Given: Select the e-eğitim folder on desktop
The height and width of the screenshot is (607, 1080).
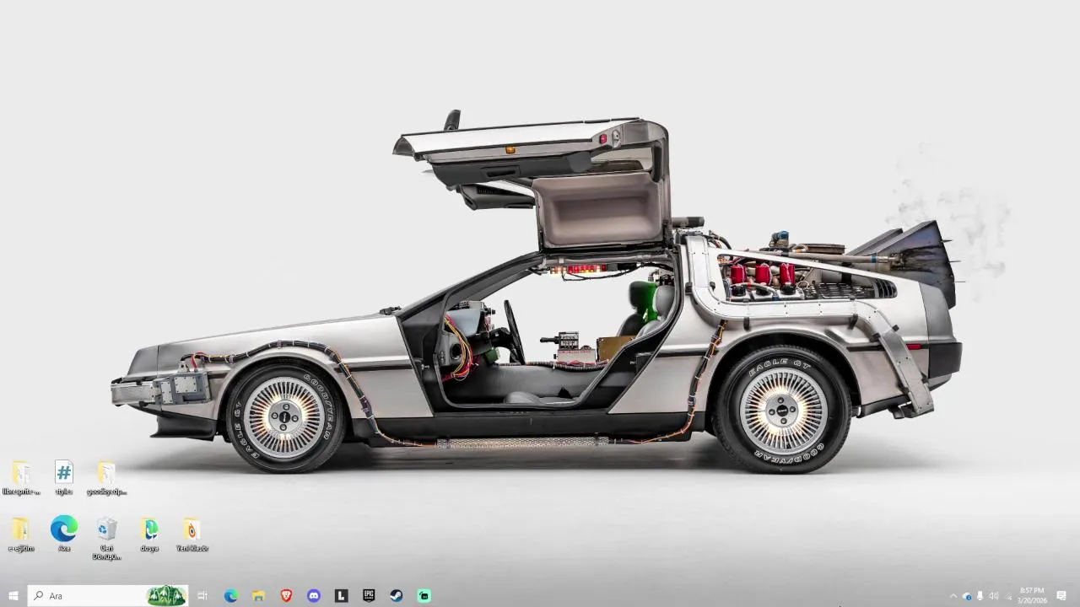Looking at the screenshot, I should [21, 534].
